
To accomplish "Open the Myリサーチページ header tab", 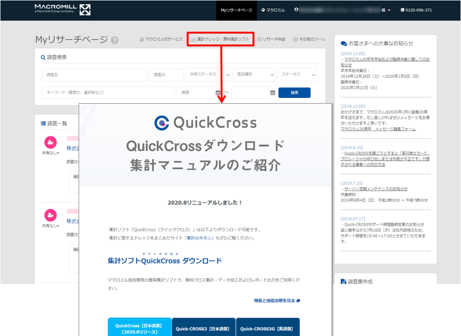I will click(236, 10).
